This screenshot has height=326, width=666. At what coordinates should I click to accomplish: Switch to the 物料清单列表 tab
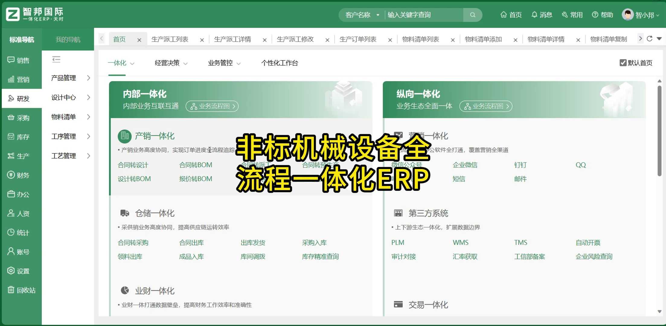pos(421,39)
